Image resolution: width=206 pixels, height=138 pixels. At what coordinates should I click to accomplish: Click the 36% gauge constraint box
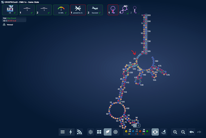coord(61,10)
